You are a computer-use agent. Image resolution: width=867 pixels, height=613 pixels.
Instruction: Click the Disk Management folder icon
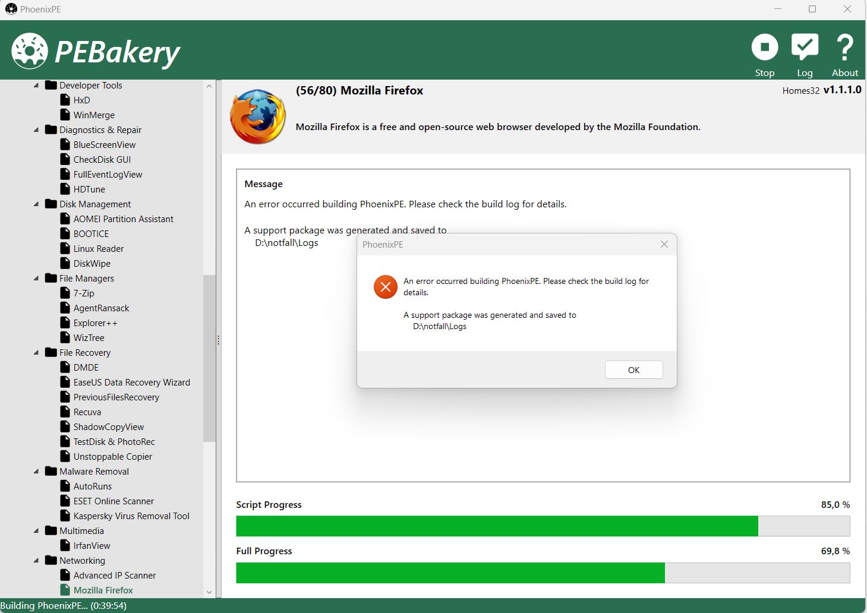51,204
